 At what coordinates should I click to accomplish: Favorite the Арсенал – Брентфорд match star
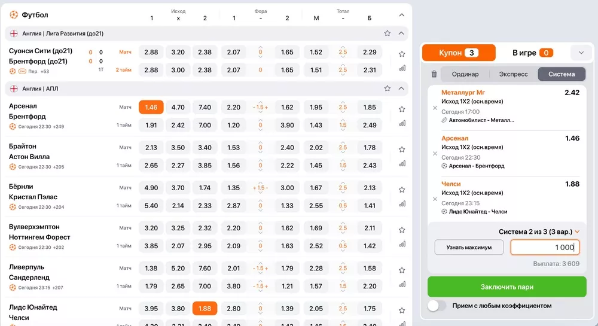402,109
